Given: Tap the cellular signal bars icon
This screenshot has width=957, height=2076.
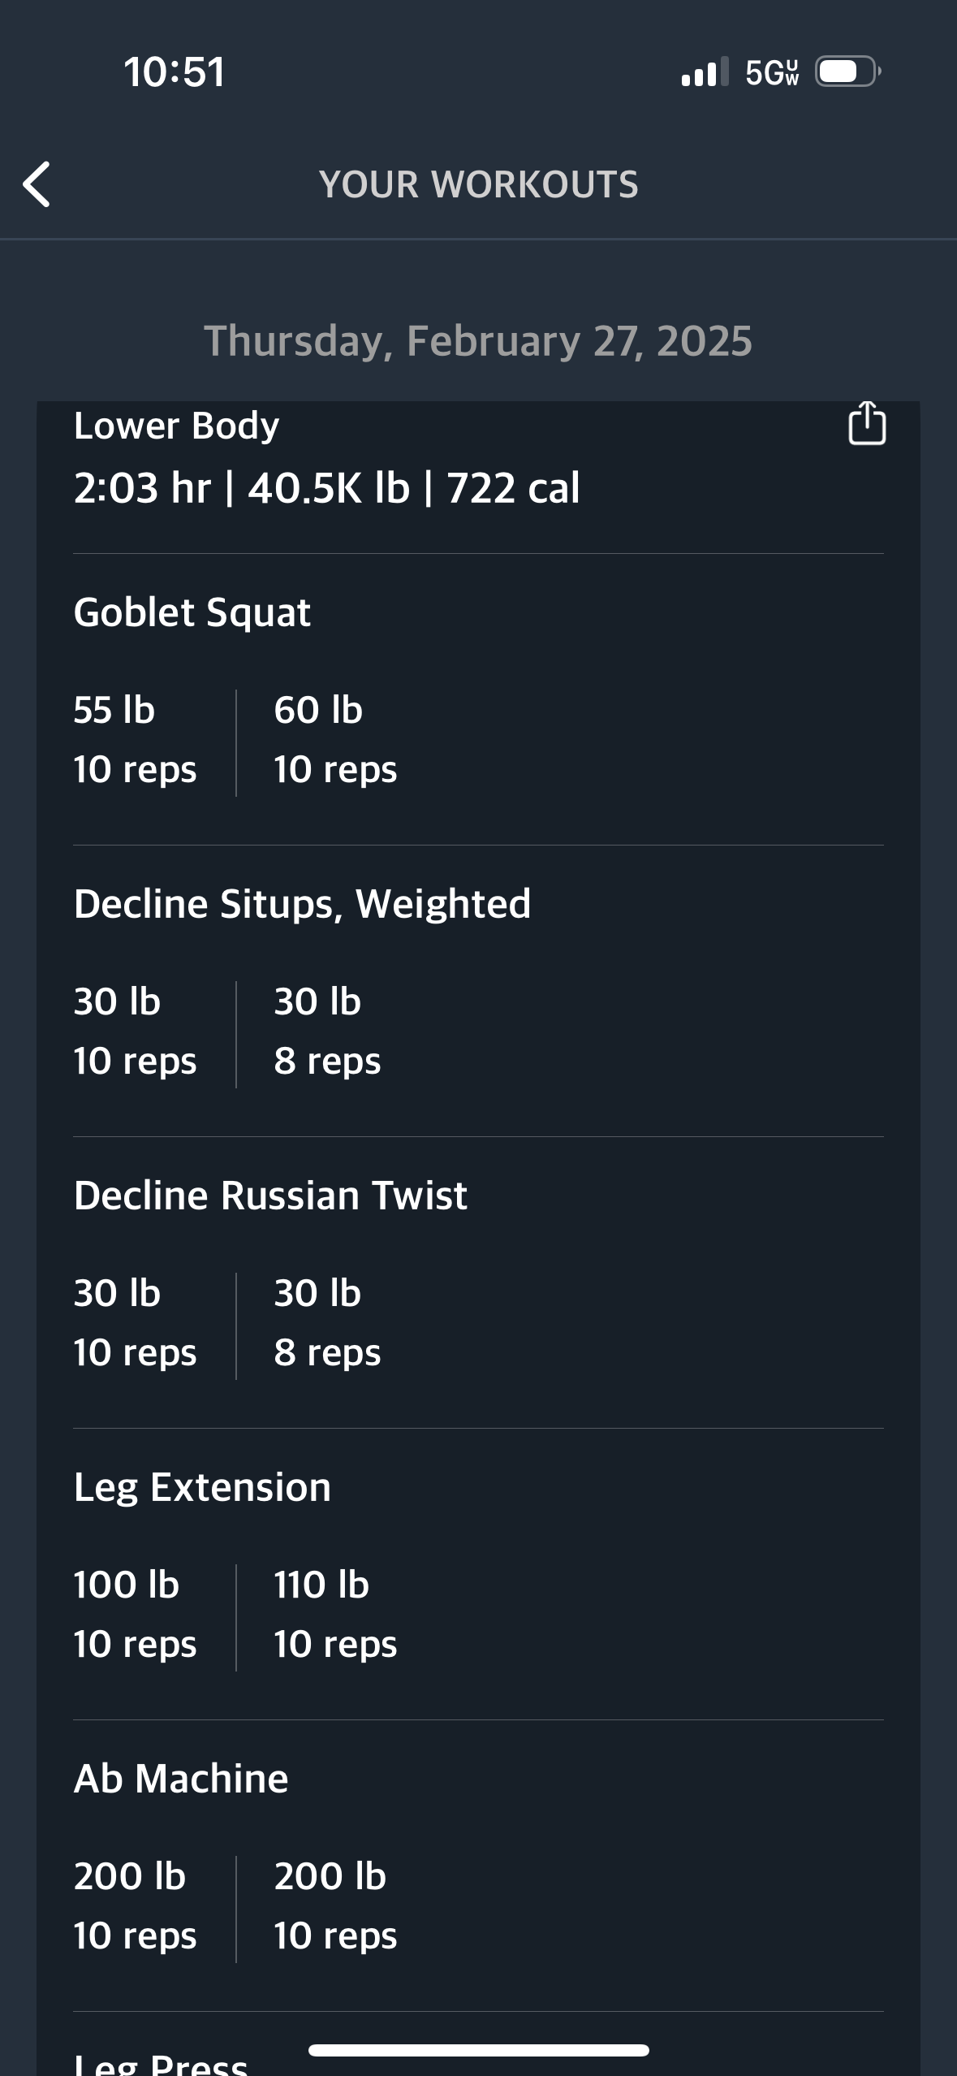Looking at the screenshot, I should 705,72.
